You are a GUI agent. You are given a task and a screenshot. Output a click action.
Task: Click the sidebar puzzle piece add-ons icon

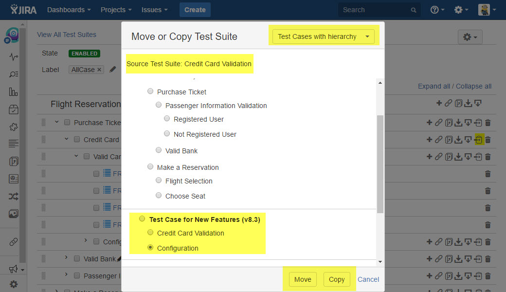(x=14, y=127)
